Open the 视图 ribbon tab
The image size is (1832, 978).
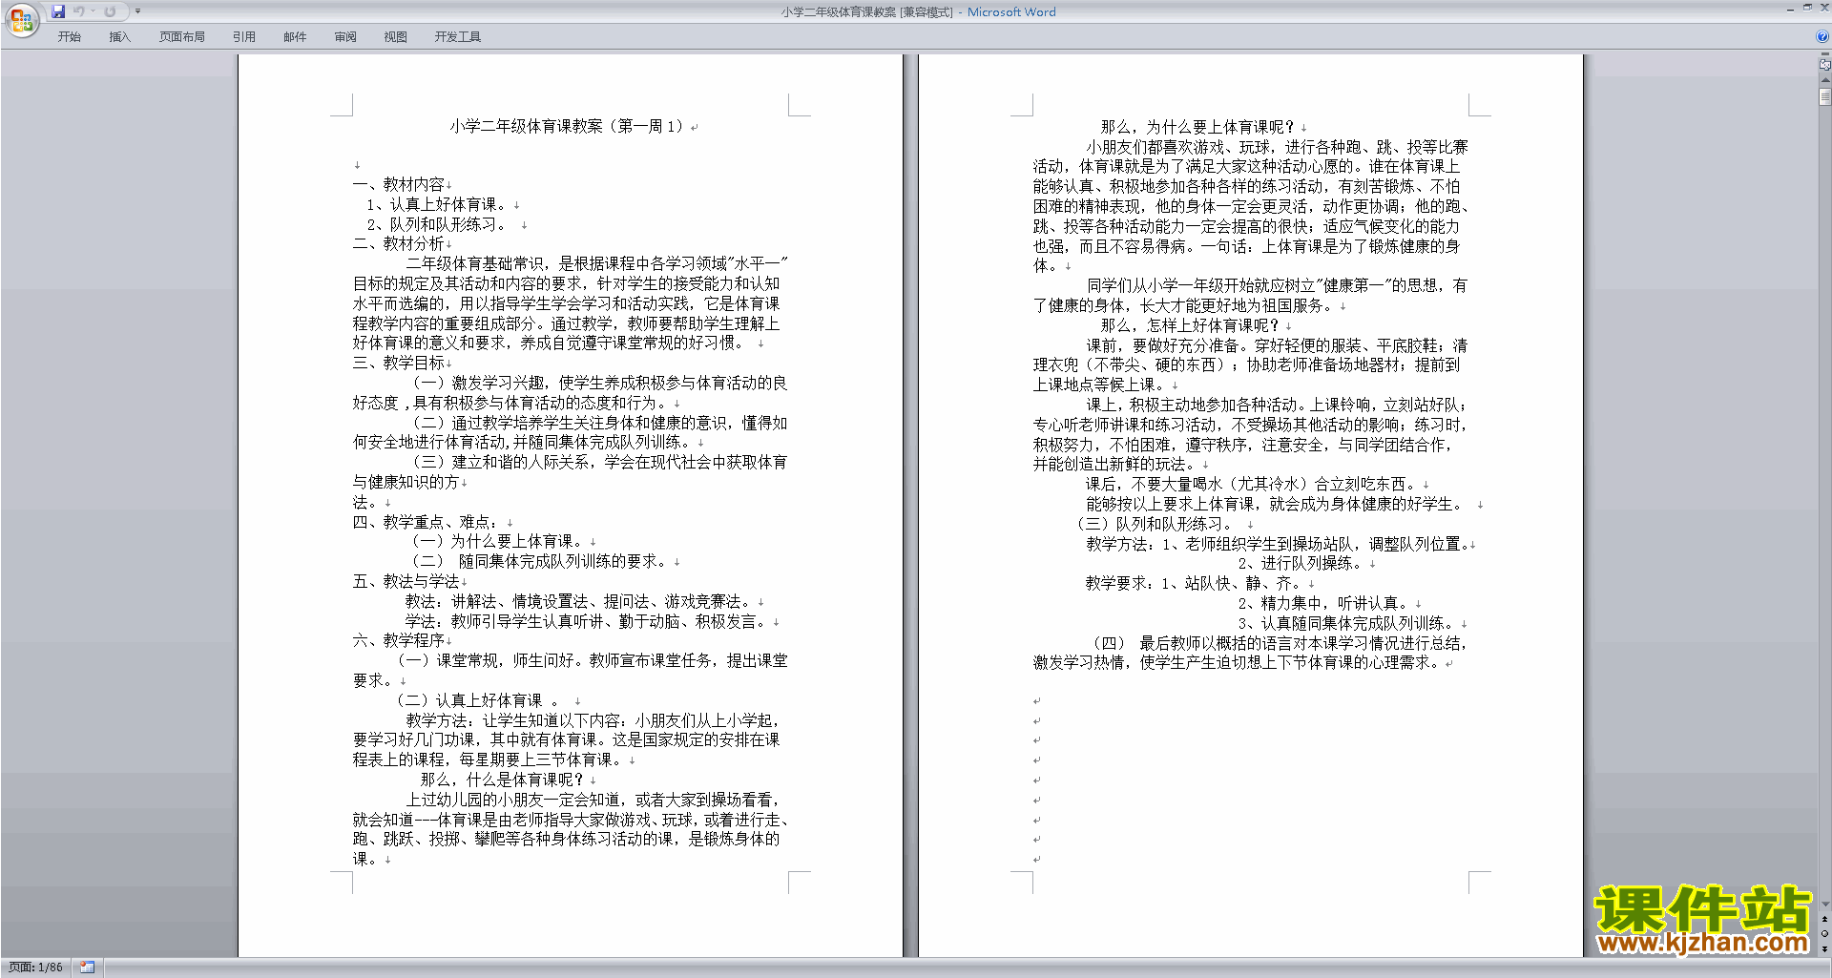click(395, 36)
